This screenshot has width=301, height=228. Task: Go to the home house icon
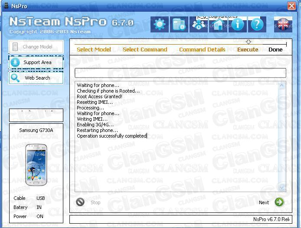tap(218, 25)
